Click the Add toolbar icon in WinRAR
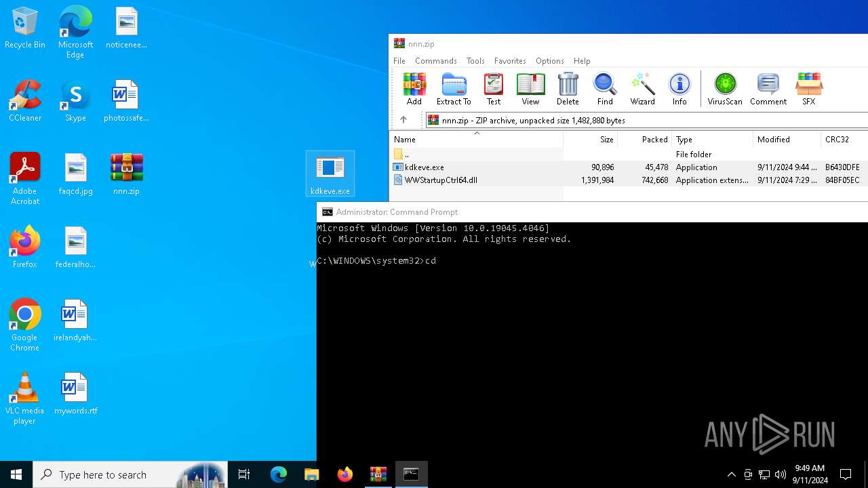Image resolution: width=868 pixels, height=488 pixels. point(414,89)
